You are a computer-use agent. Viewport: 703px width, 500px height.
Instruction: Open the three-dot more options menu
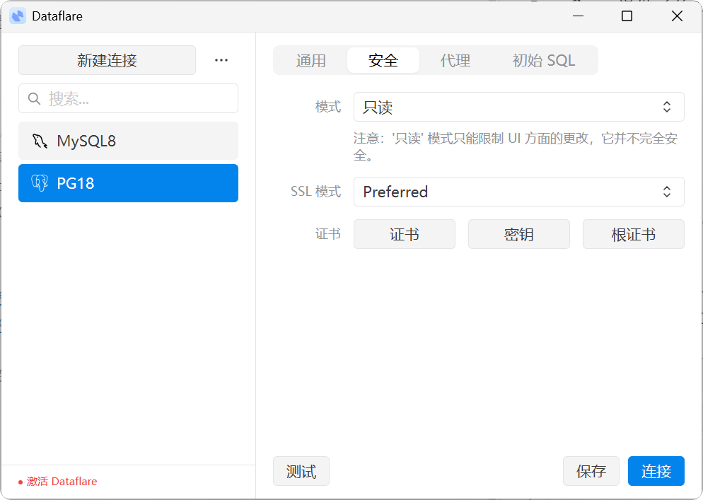click(x=221, y=60)
